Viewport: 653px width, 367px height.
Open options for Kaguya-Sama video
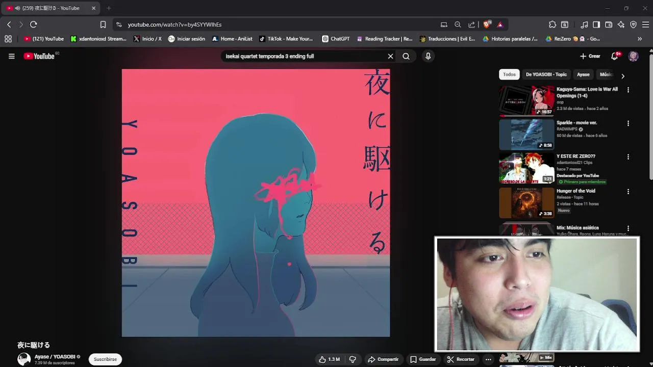(628, 90)
